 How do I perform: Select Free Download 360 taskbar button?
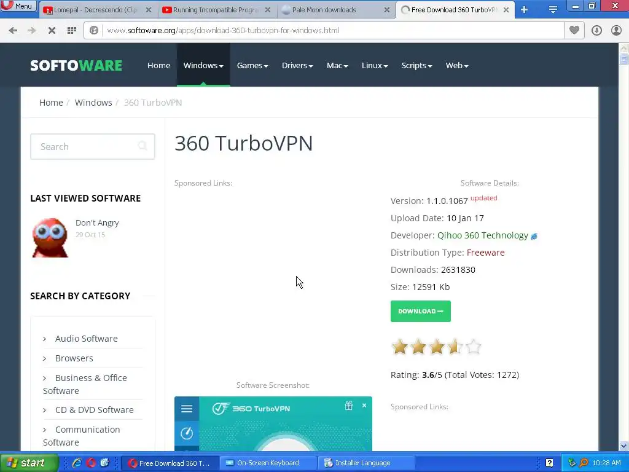click(170, 463)
